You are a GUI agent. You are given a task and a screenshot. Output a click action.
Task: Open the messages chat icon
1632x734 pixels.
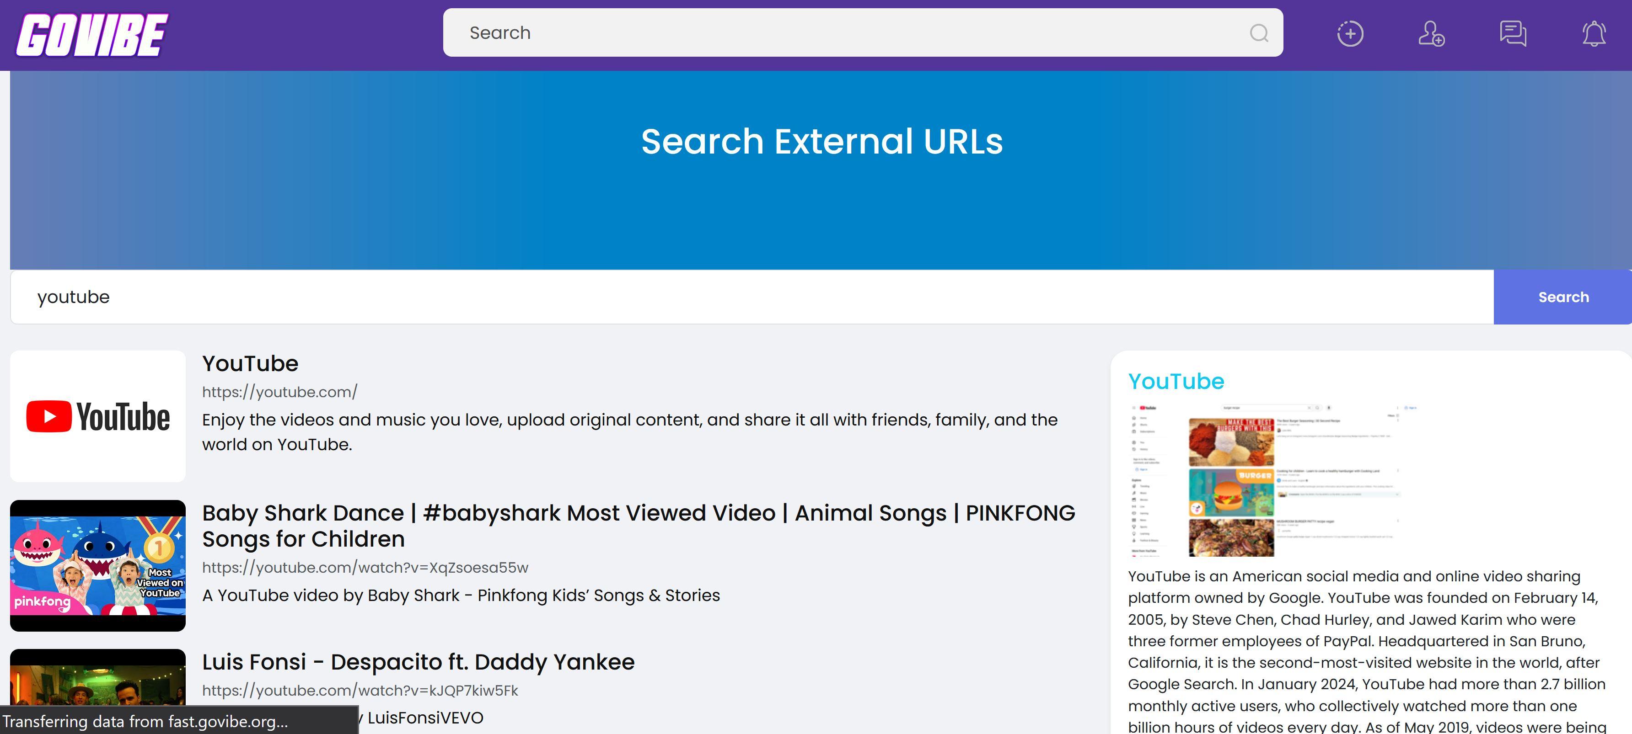(x=1513, y=33)
